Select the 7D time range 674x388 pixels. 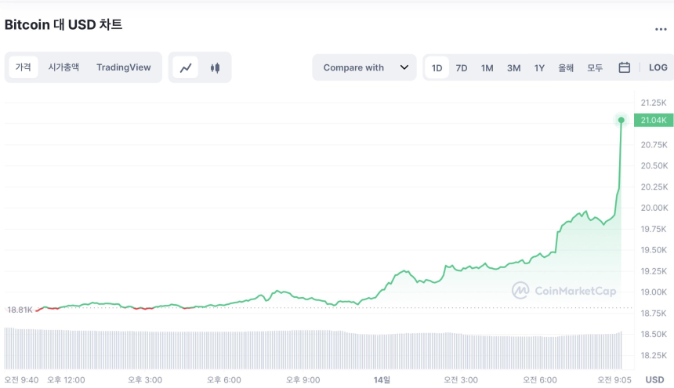point(462,68)
